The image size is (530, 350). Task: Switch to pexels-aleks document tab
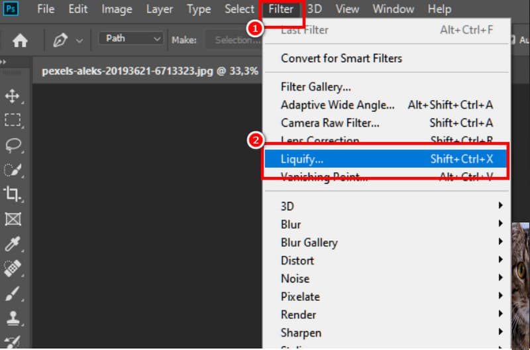pos(150,71)
